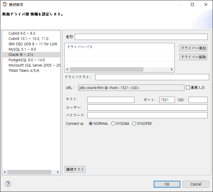
Task: Select Cubrid 9.0 ~ 9.3 driver
Action: [x=31, y=33]
